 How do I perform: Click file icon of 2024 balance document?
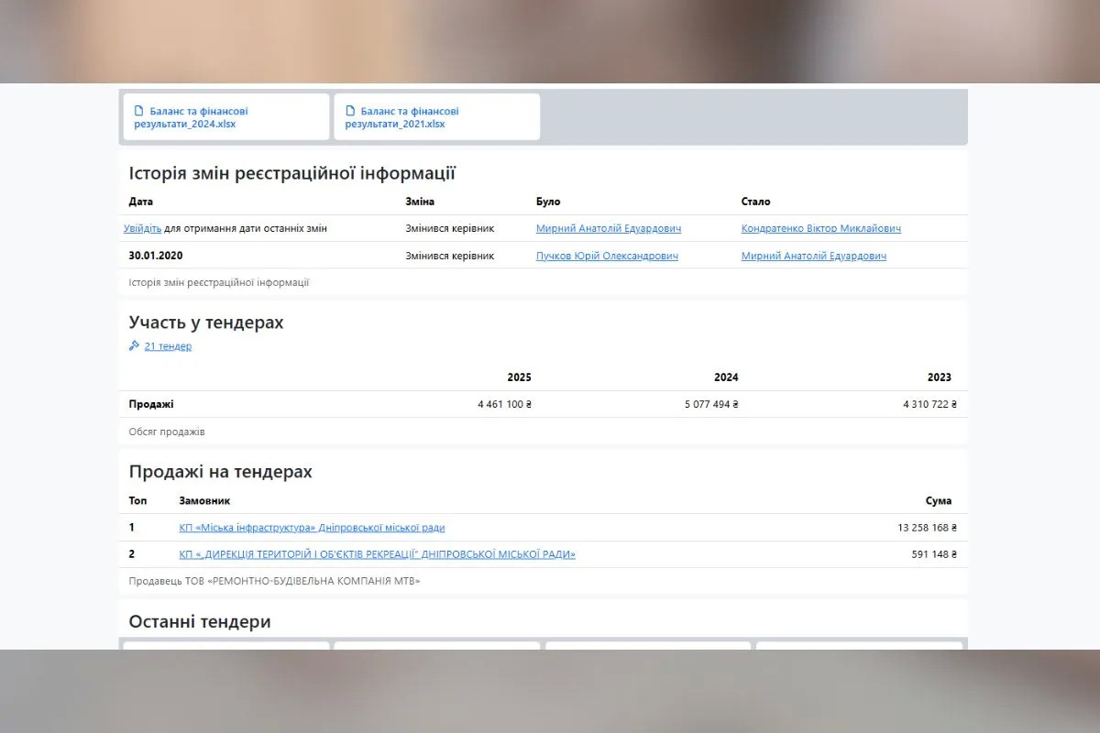click(x=139, y=111)
